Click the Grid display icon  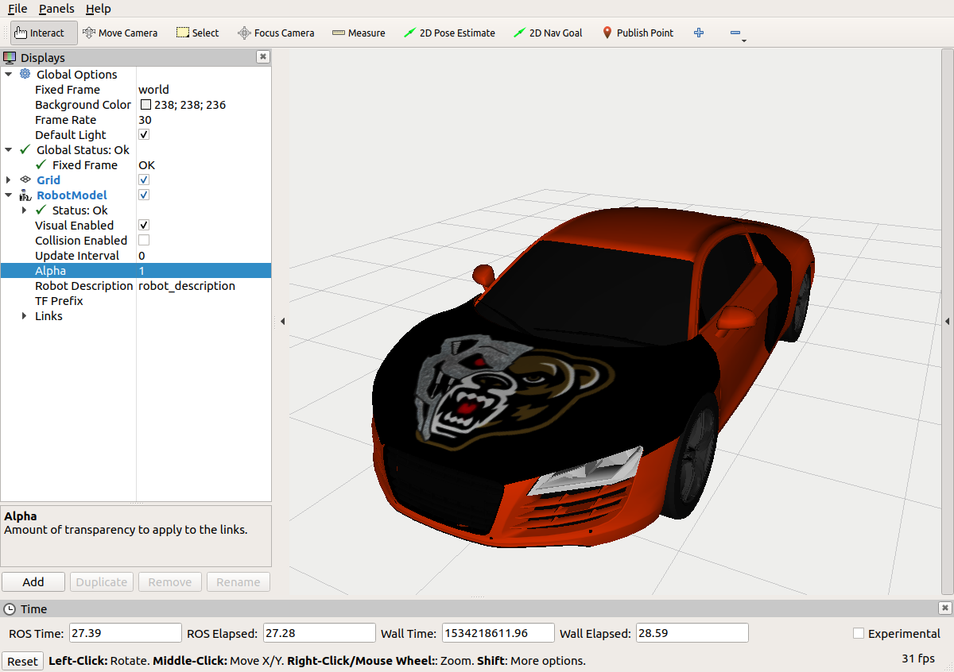pos(25,180)
